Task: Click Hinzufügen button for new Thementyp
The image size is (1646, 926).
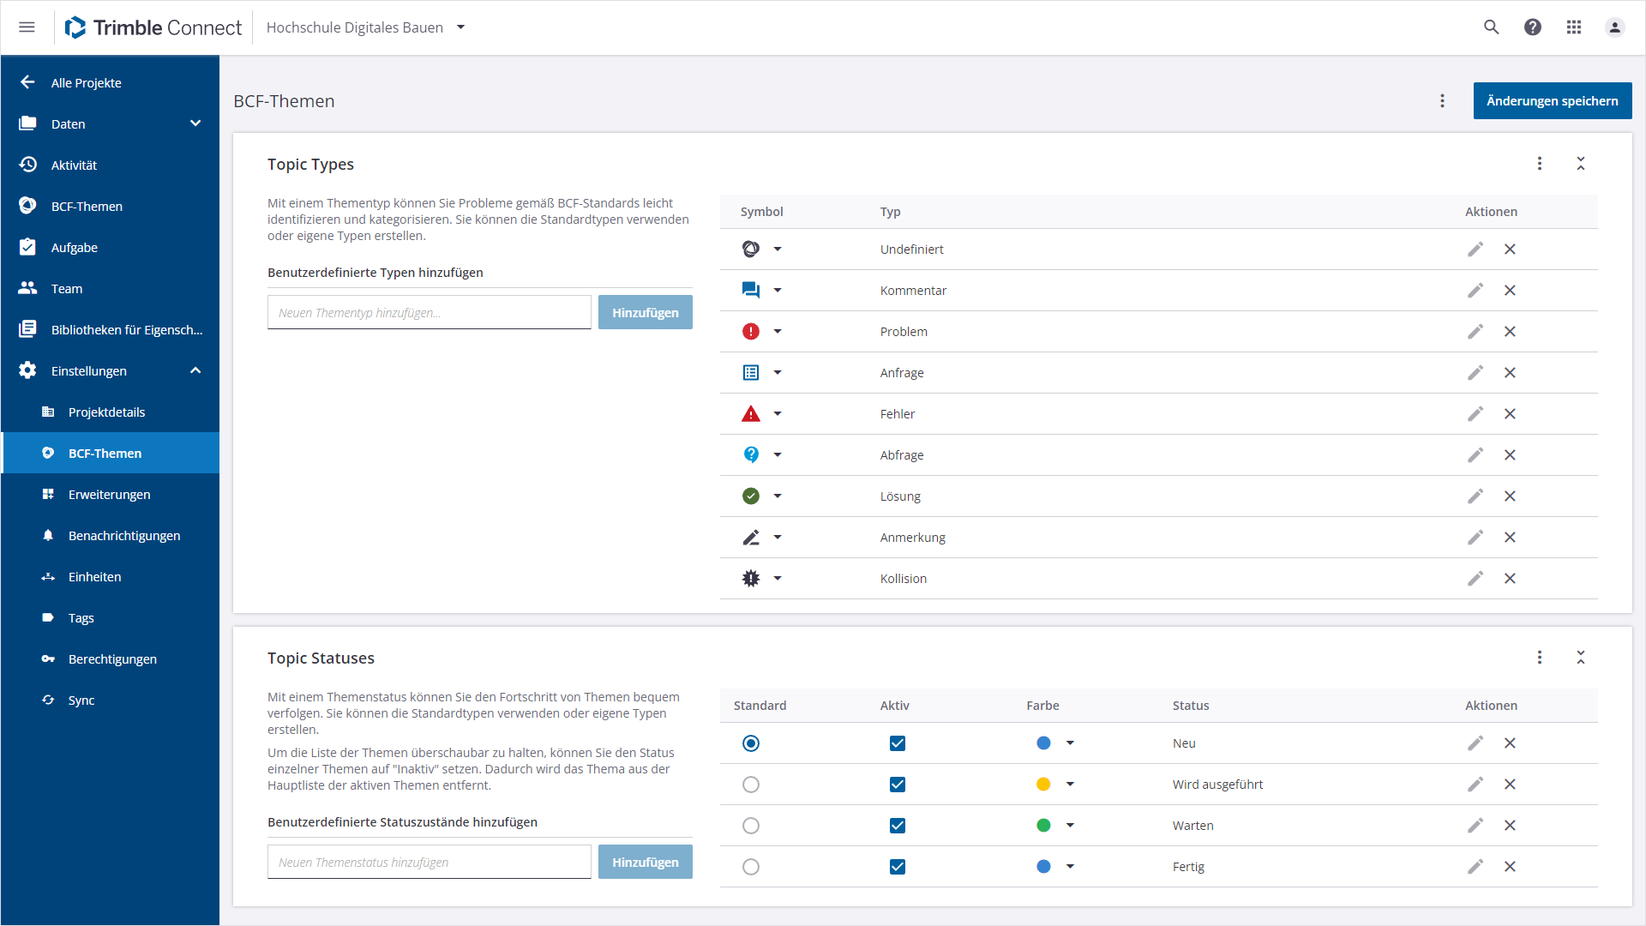Action: (645, 313)
